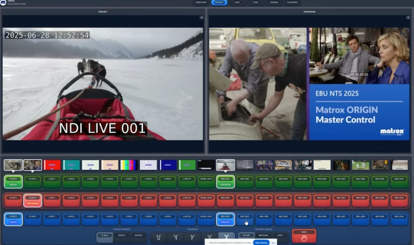Open the DSK tab
This screenshot has height=245, width=414.
point(256,2)
